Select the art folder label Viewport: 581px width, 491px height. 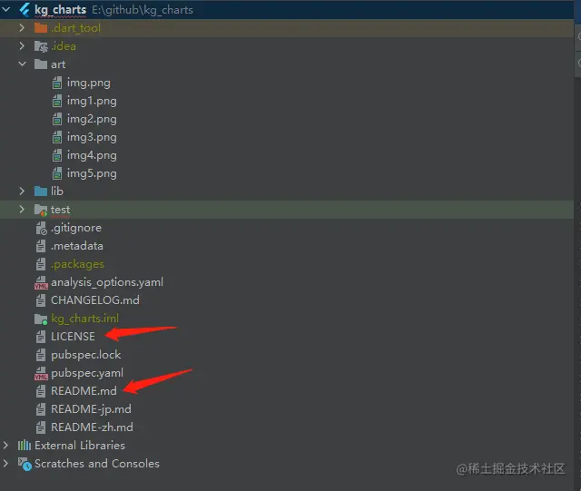[58, 64]
